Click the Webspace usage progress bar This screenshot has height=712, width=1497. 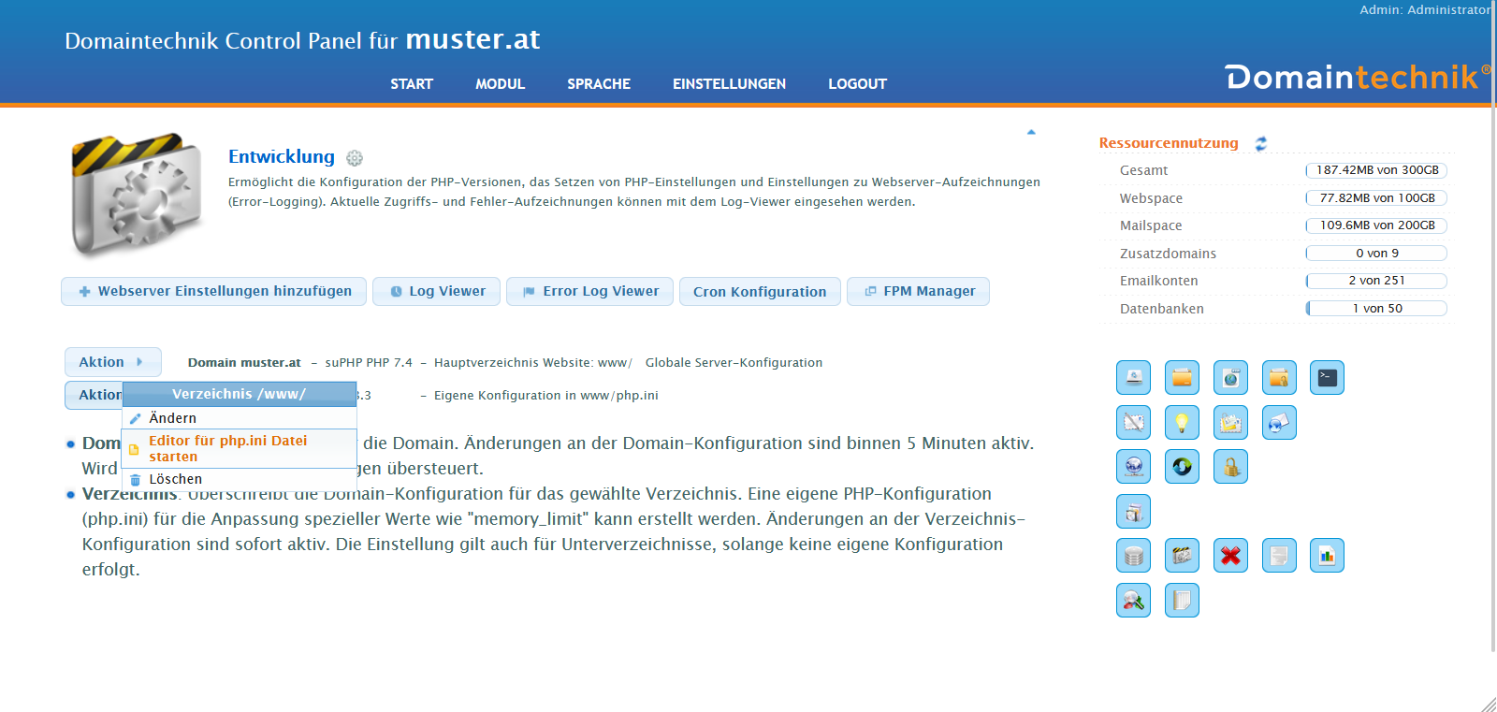(1376, 198)
